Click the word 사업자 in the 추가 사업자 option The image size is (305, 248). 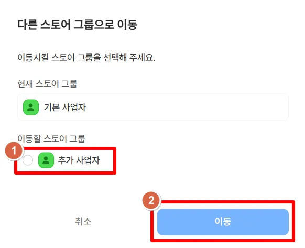88,160
